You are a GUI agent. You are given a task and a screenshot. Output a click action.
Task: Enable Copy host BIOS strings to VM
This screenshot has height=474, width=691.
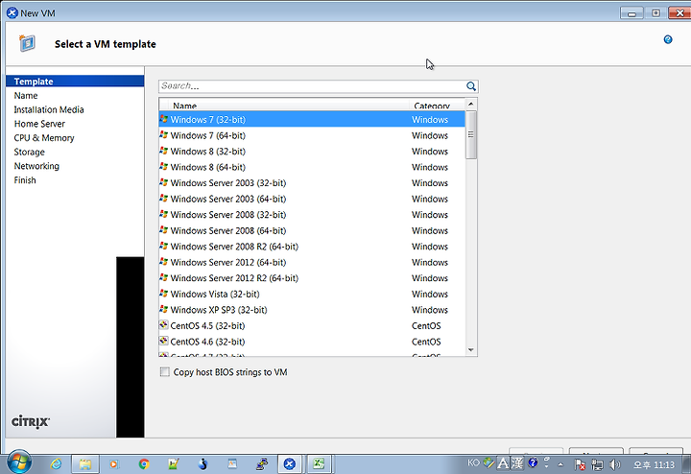(x=164, y=372)
